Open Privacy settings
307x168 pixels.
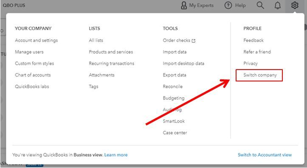pos(251,63)
